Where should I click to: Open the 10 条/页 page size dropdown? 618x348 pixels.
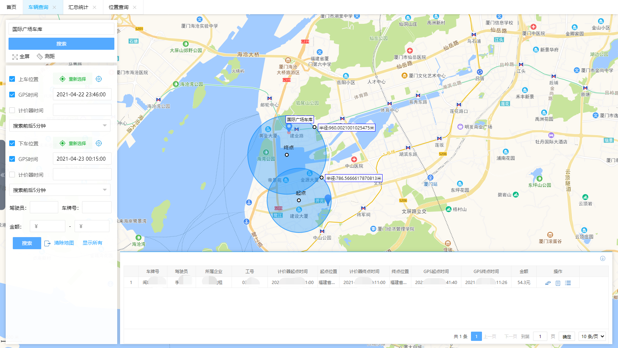click(592, 336)
